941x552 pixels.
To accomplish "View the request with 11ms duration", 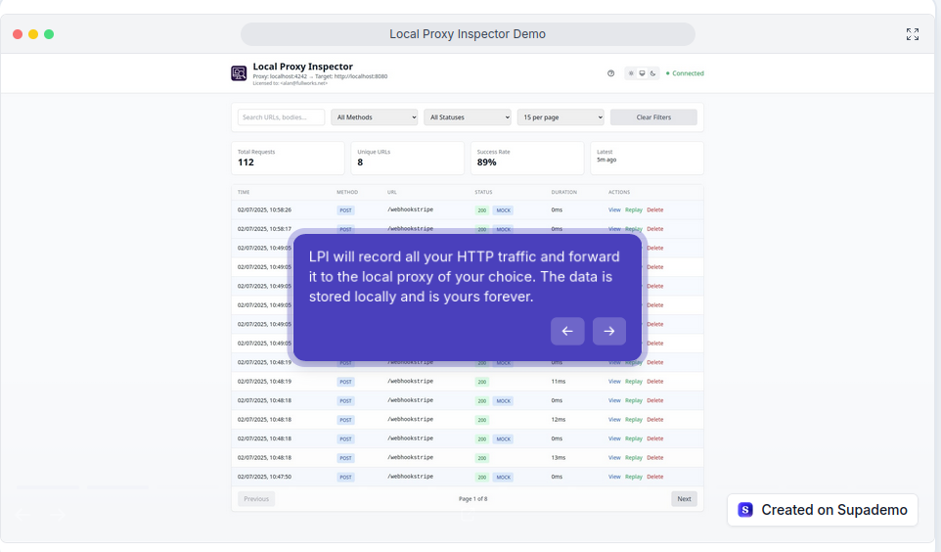I will pyautogui.click(x=614, y=382).
